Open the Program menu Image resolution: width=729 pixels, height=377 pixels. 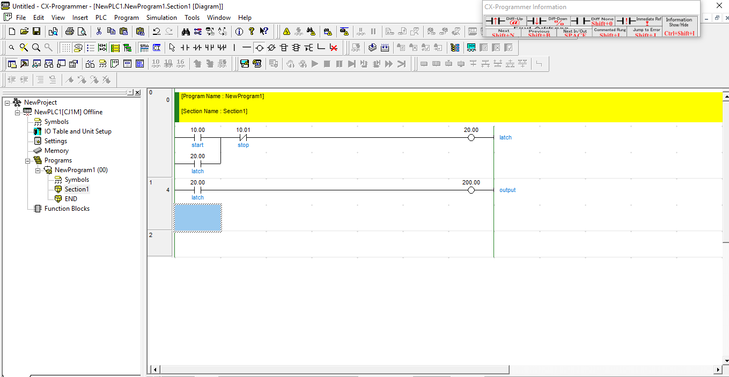126,17
